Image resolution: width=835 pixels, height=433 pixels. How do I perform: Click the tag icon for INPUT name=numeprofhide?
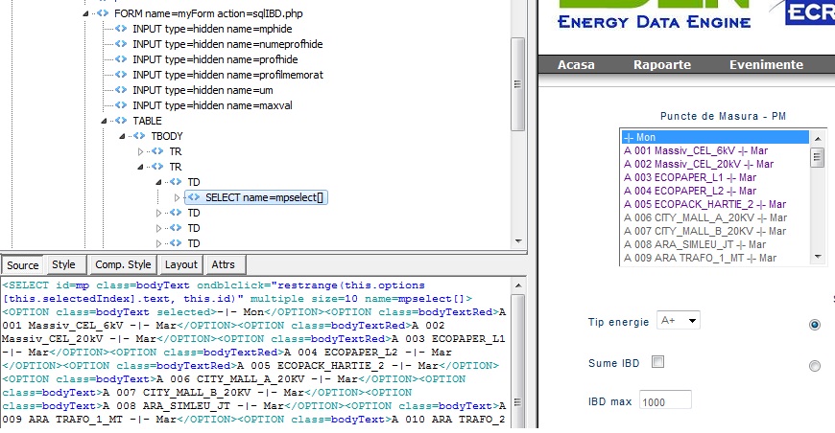tap(121, 44)
